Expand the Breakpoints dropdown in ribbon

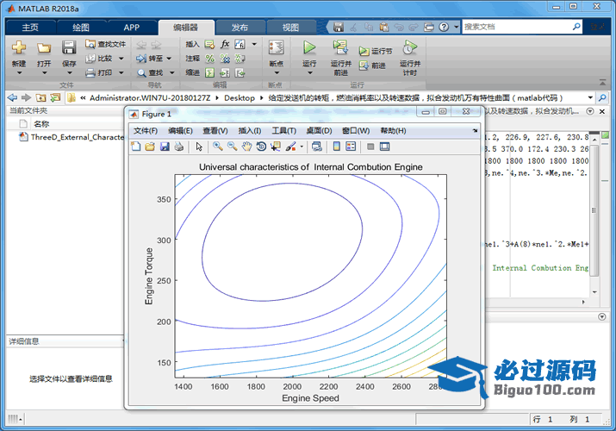tap(276, 72)
